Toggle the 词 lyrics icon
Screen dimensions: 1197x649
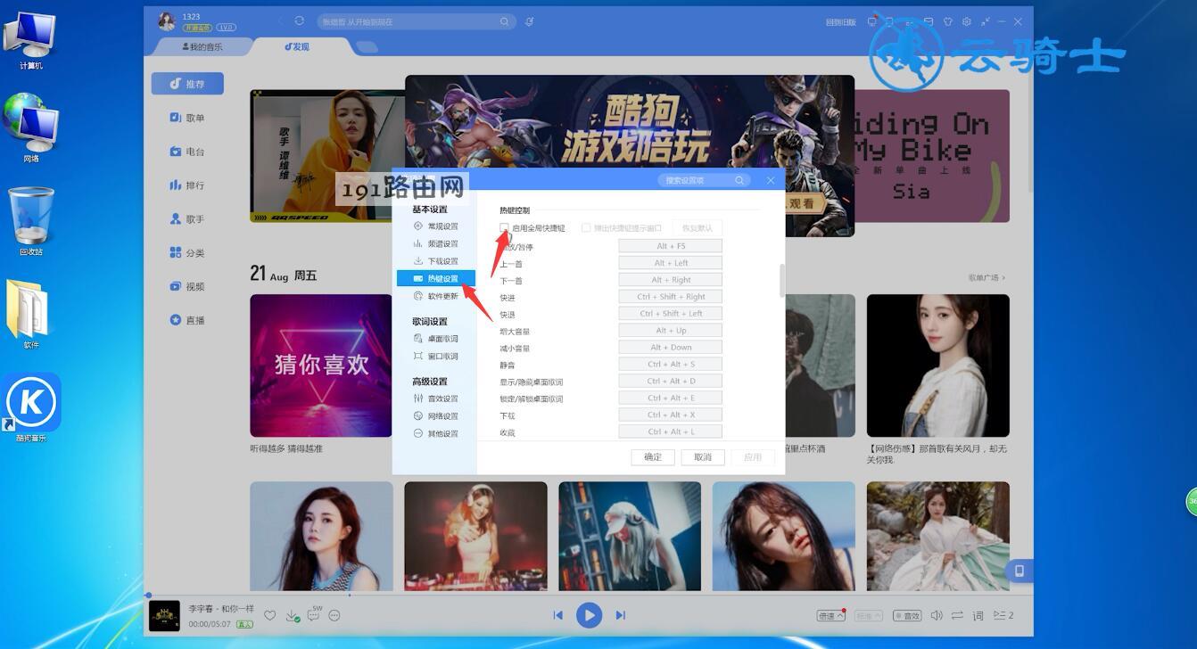(978, 615)
